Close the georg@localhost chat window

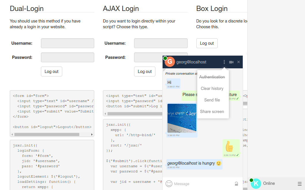[238, 62]
